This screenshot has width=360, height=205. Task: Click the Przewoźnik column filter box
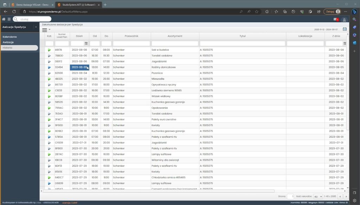point(131,43)
